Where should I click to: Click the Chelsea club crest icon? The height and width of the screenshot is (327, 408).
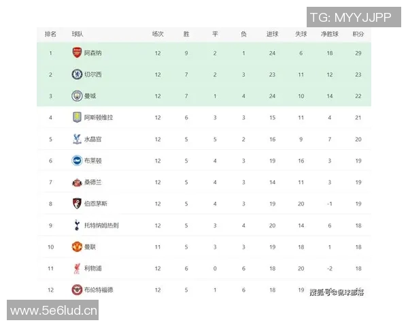pos(77,74)
